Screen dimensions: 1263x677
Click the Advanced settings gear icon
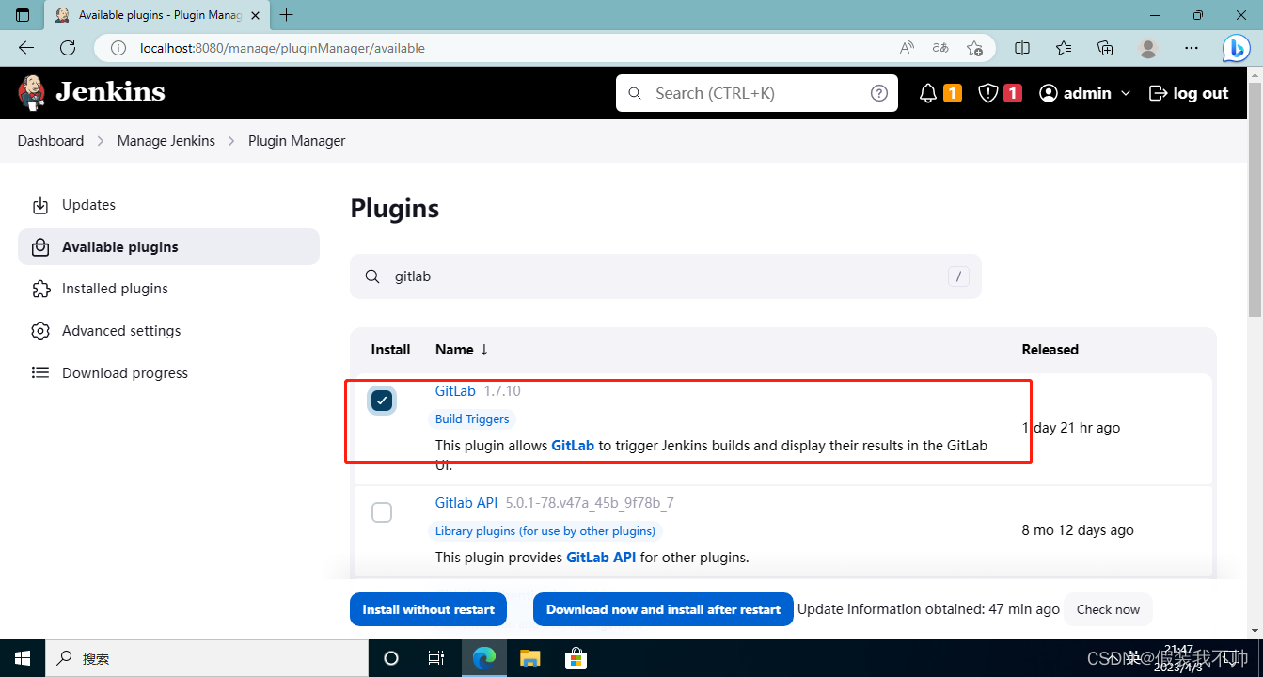click(x=40, y=331)
